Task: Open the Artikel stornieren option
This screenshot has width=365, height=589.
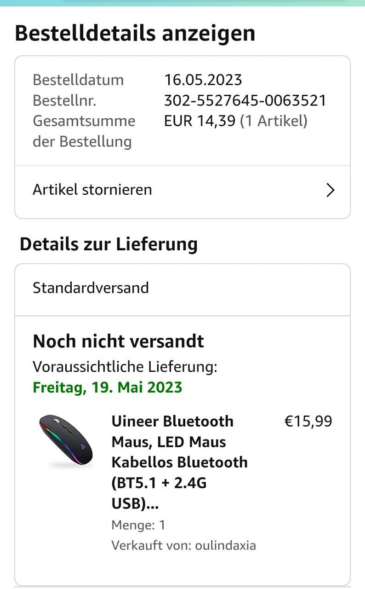Action: (92, 190)
